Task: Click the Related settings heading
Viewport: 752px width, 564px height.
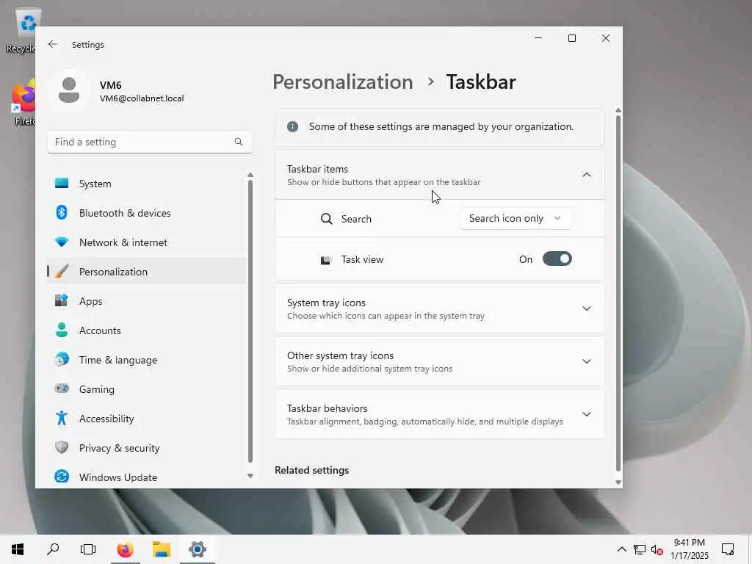Action: click(x=311, y=471)
